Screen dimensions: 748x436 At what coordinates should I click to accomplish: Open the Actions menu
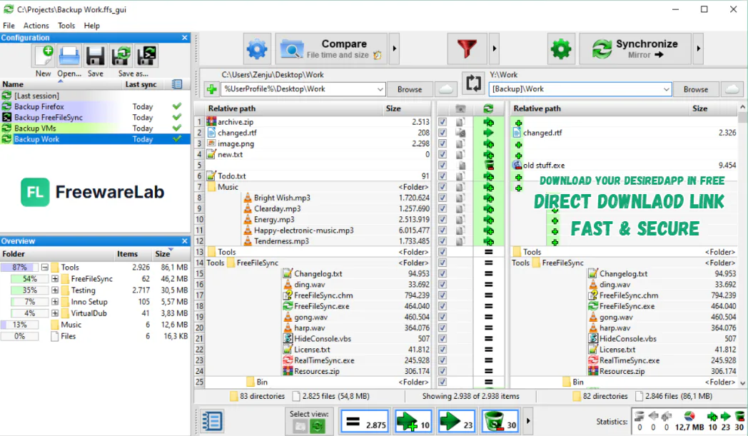pos(36,25)
